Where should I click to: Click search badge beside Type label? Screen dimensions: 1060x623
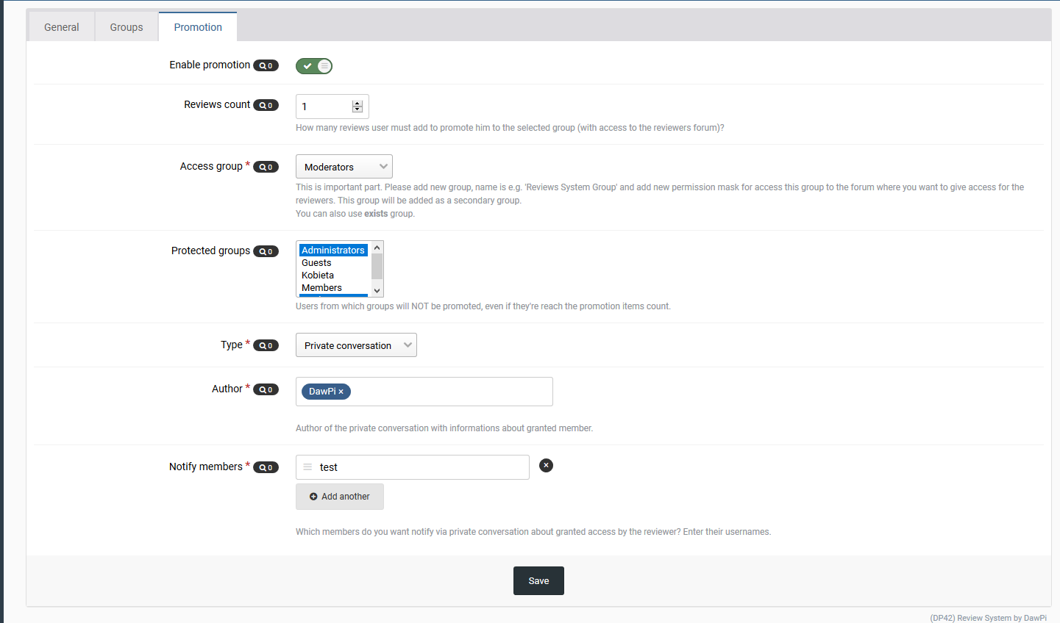click(x=266, y=345)
